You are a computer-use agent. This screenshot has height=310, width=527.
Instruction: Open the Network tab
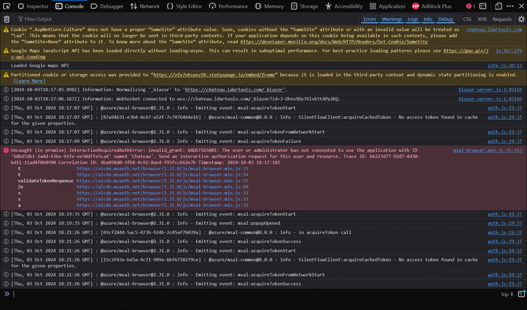145,6
